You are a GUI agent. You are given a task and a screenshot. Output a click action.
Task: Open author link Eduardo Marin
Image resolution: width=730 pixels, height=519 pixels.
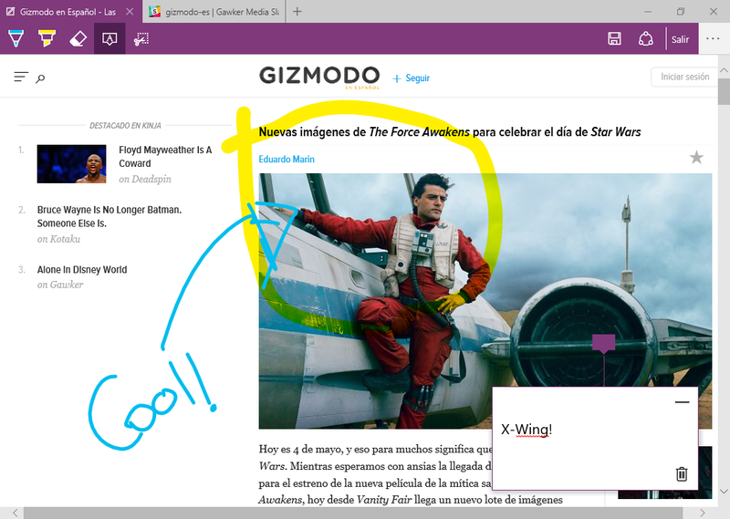[x=287, y=160]
